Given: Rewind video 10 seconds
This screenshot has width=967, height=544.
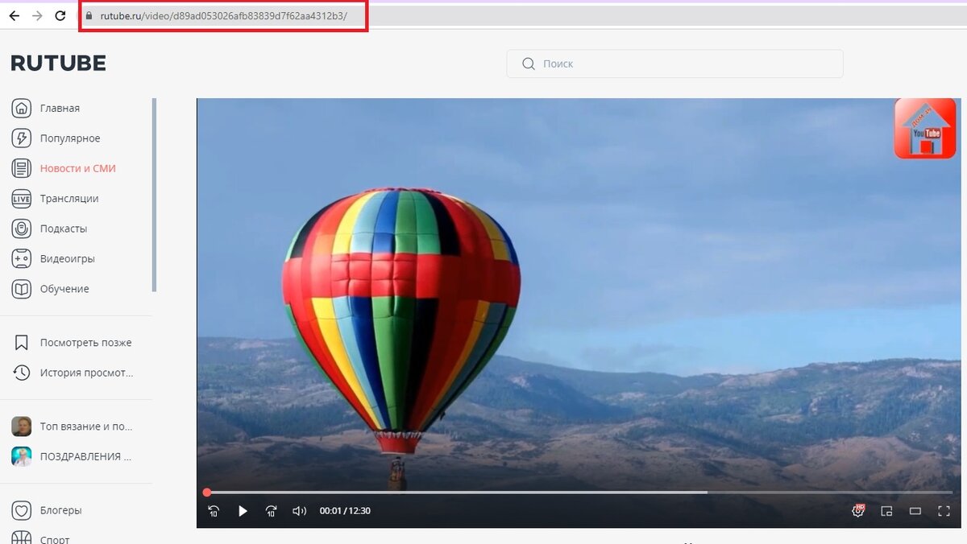Looking at the screenshot, I should (214, 511).
